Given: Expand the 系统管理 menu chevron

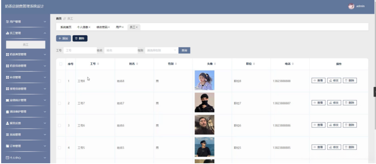Looking at the screenshot, I should tap(45, 135).
